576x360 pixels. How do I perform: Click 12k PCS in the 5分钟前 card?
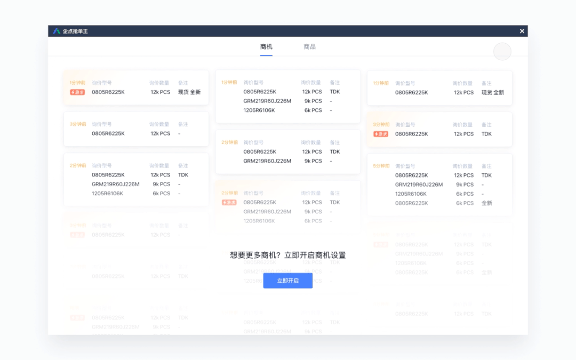tap(463, 175)
